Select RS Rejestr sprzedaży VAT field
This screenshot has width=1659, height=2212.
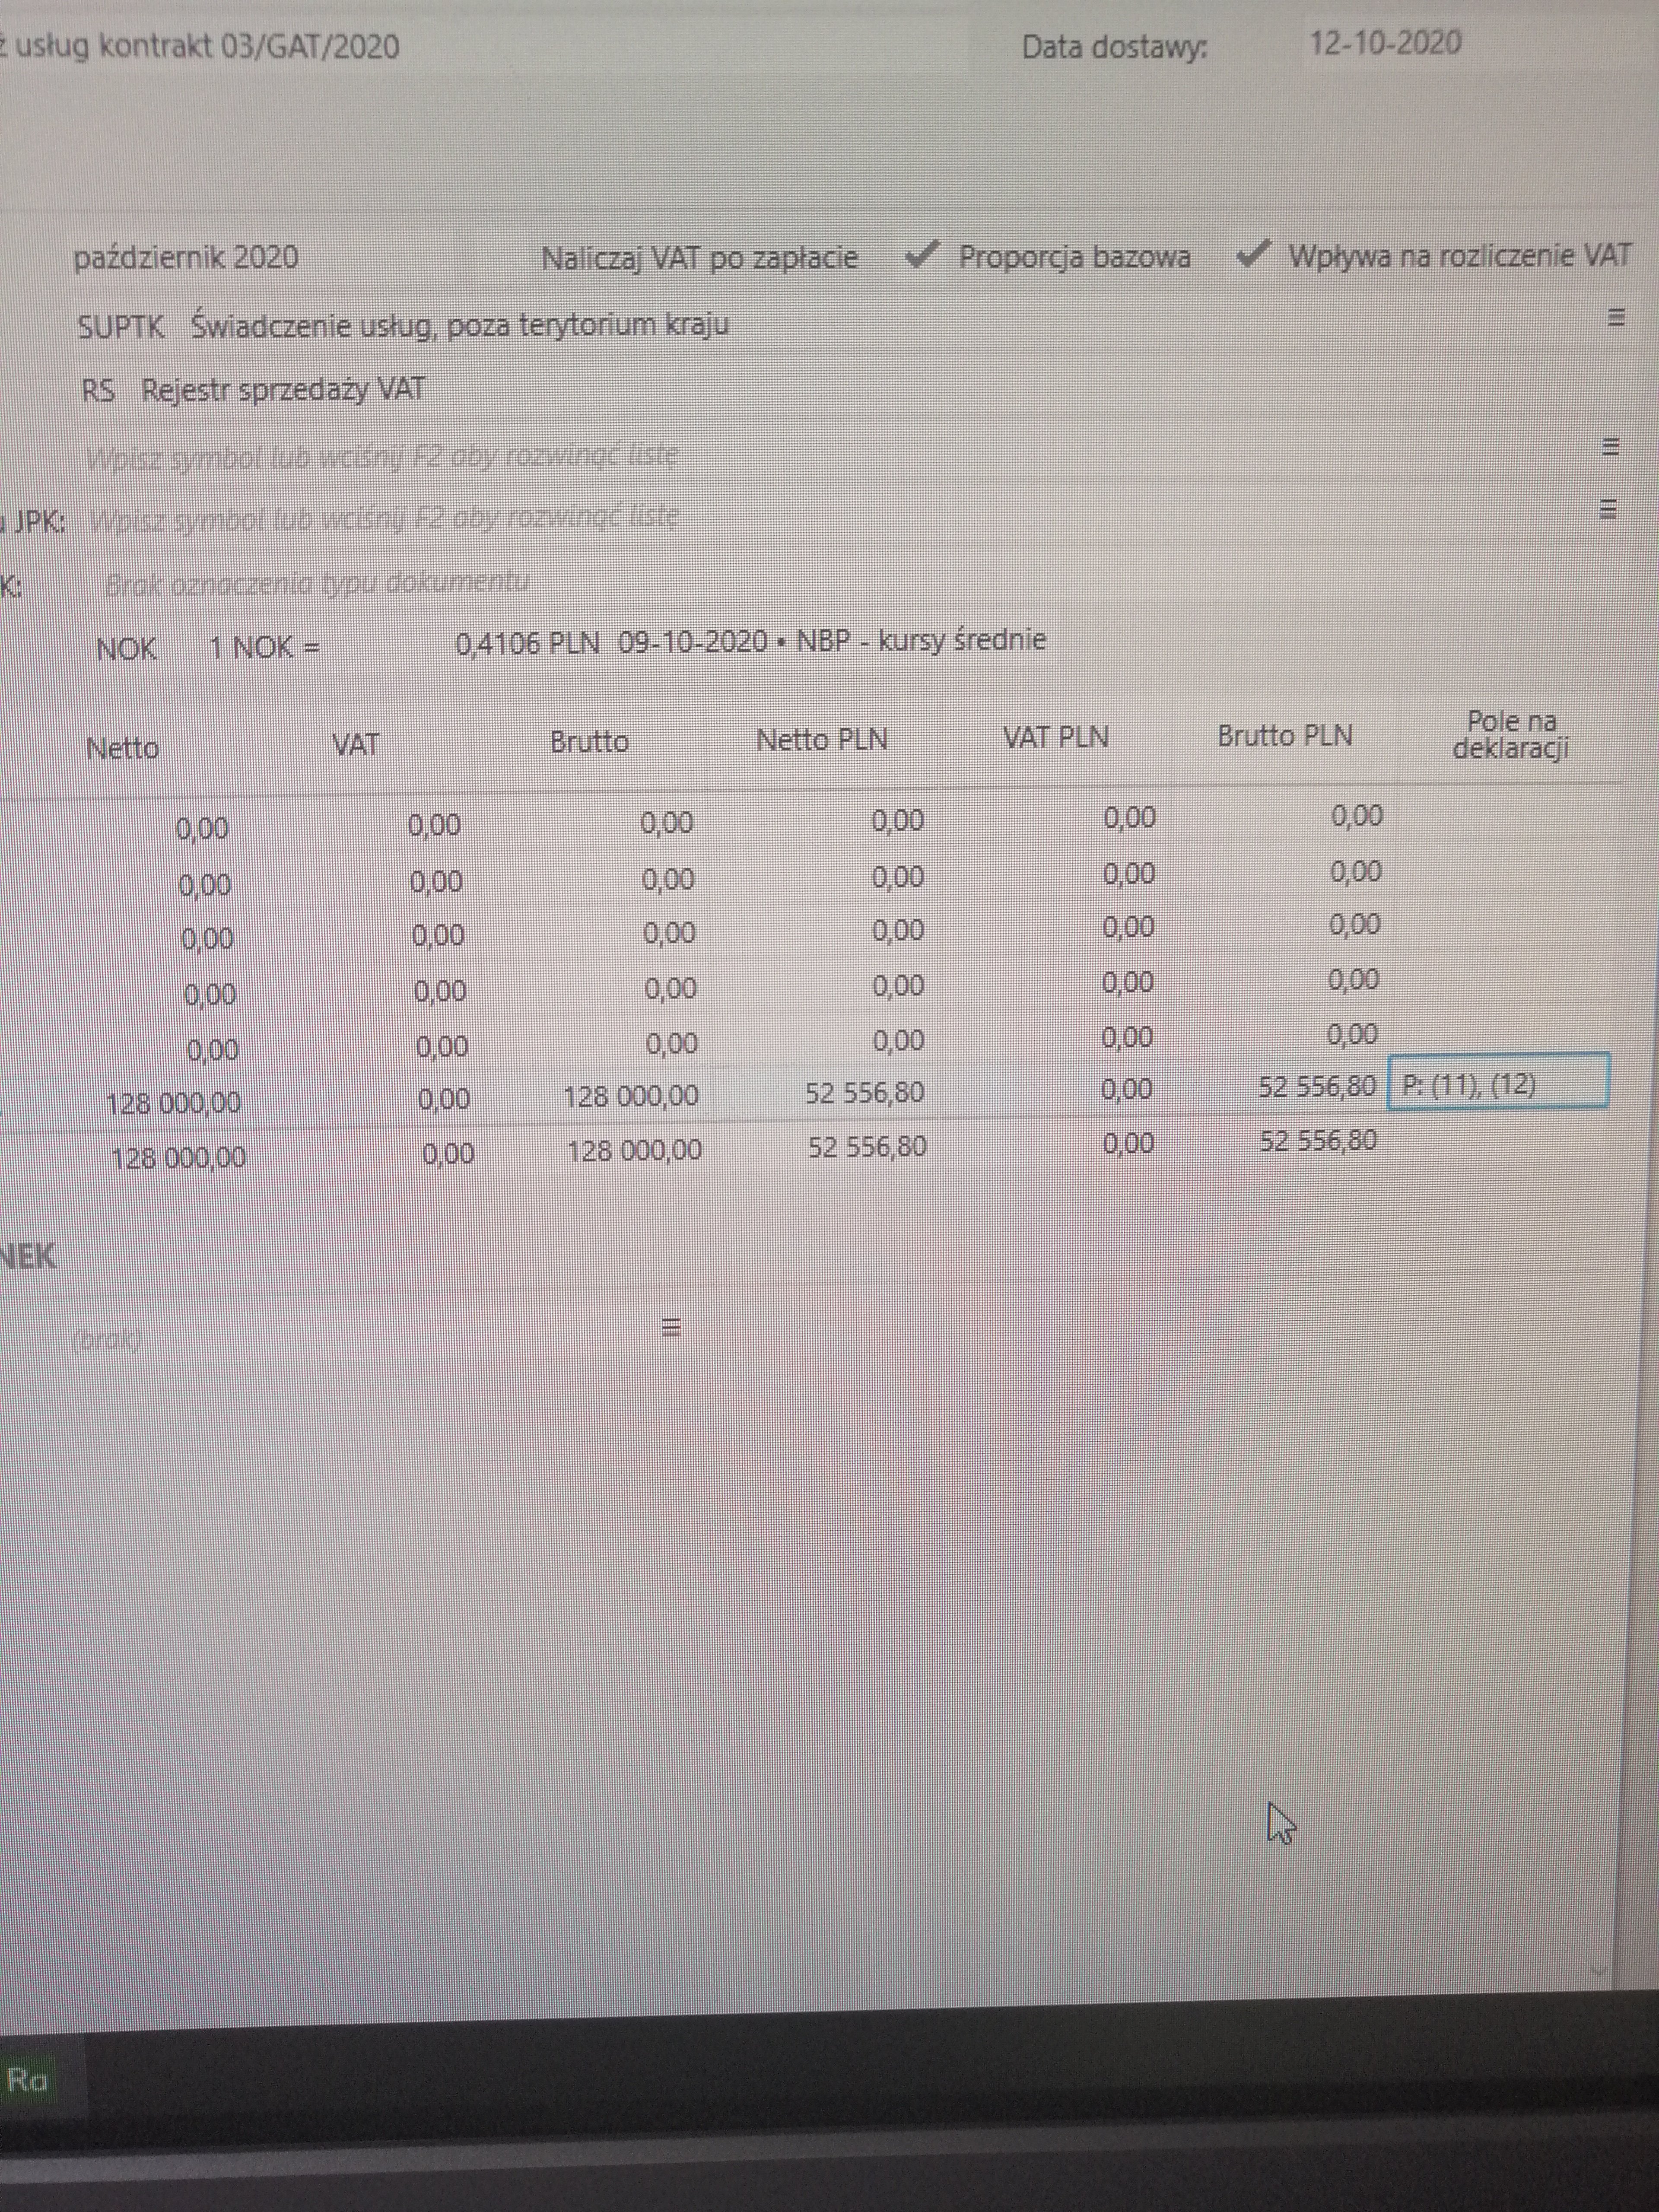pos(254,390)
